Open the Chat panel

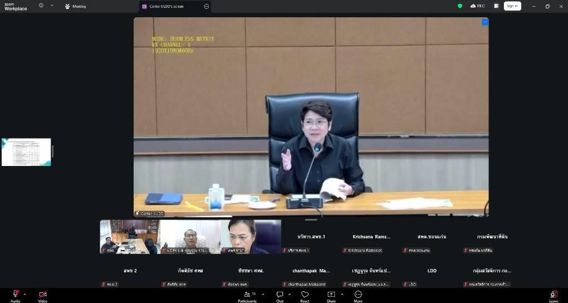click(280, 294)
